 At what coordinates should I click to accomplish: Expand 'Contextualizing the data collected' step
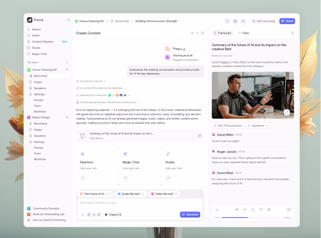point(107,102)
